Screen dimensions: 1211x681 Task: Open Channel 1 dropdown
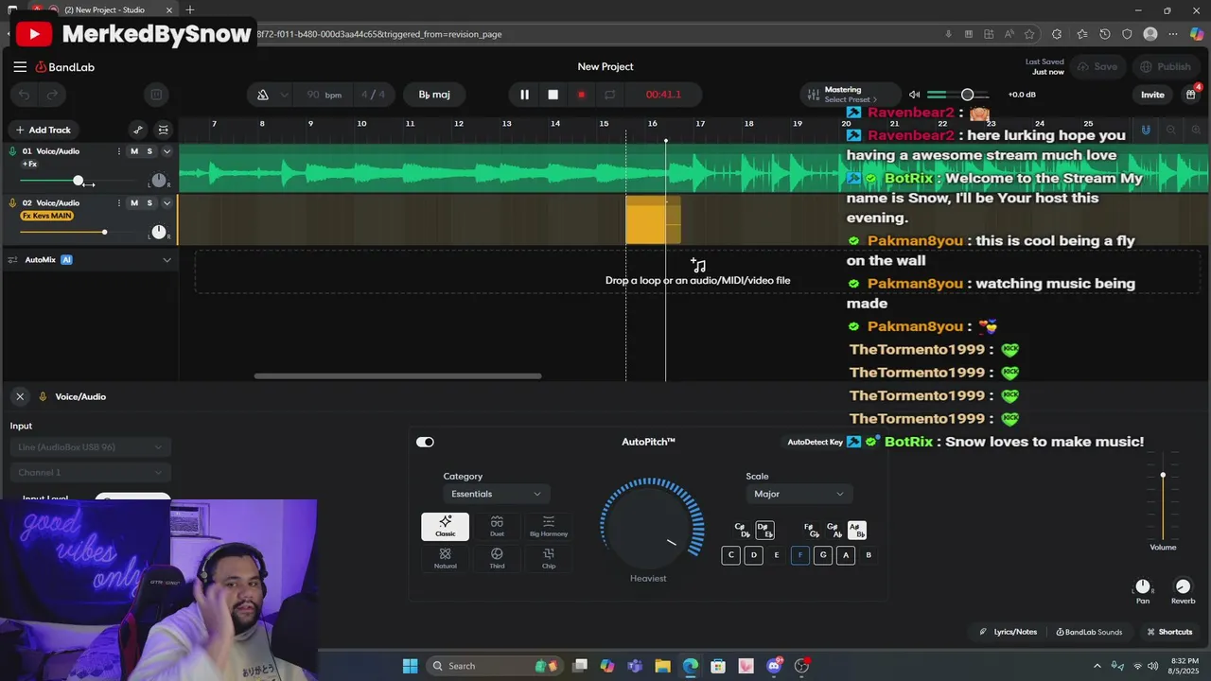[x=91, y=472]
